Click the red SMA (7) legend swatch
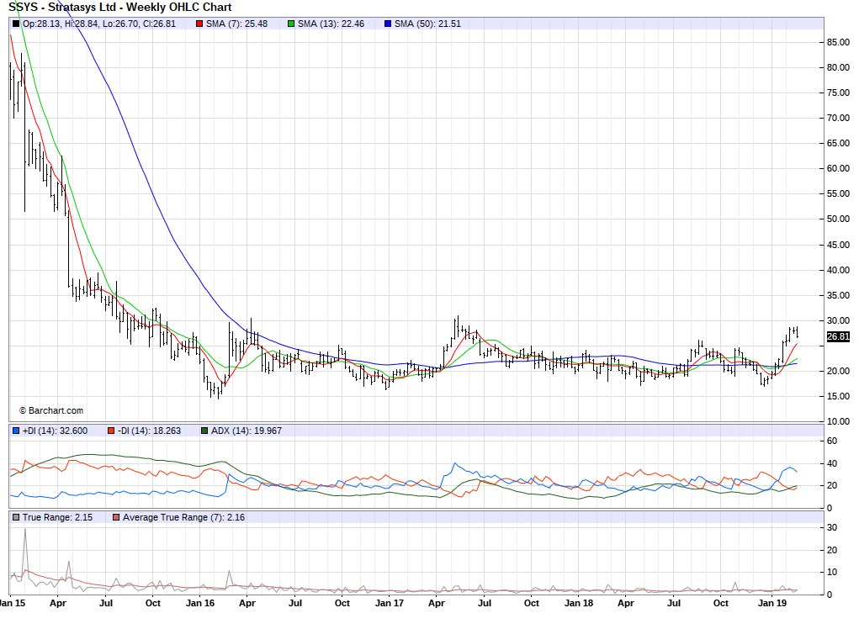This screenshot has height=629, width=859. coord(199,24)
